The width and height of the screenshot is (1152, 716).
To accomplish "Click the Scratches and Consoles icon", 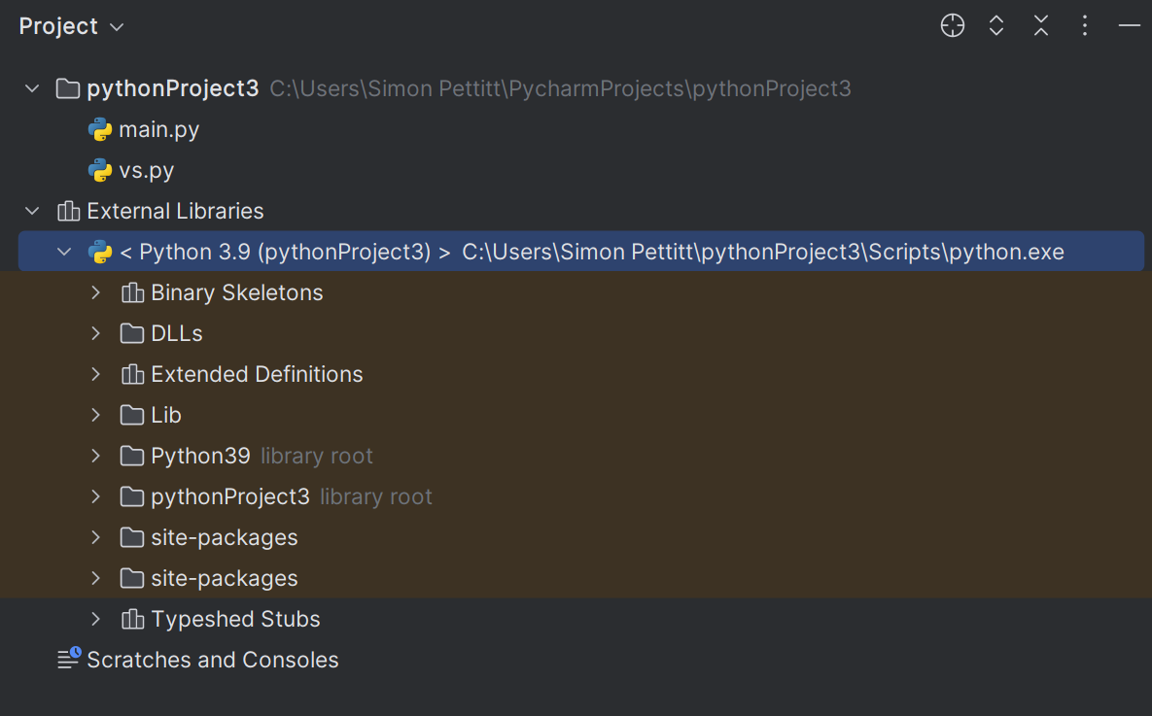I will click(69, 660).
